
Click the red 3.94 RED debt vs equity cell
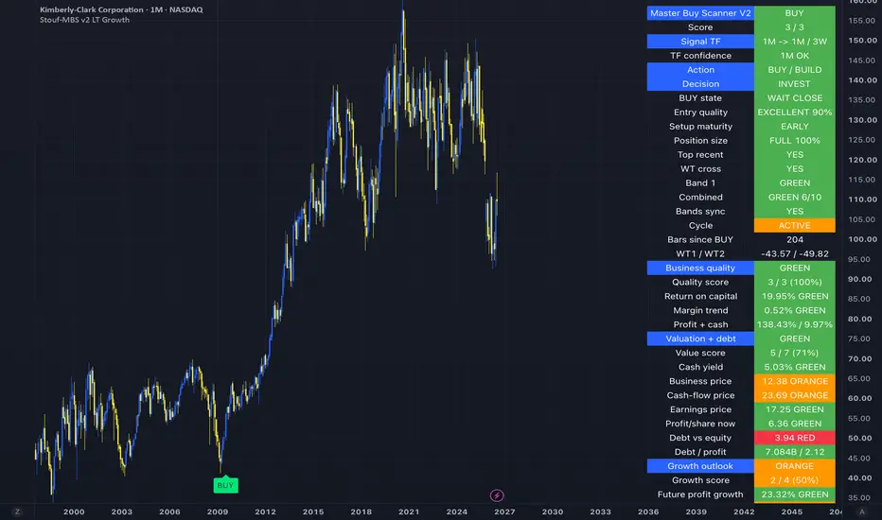pyautogui.click(x=794, y=438)
